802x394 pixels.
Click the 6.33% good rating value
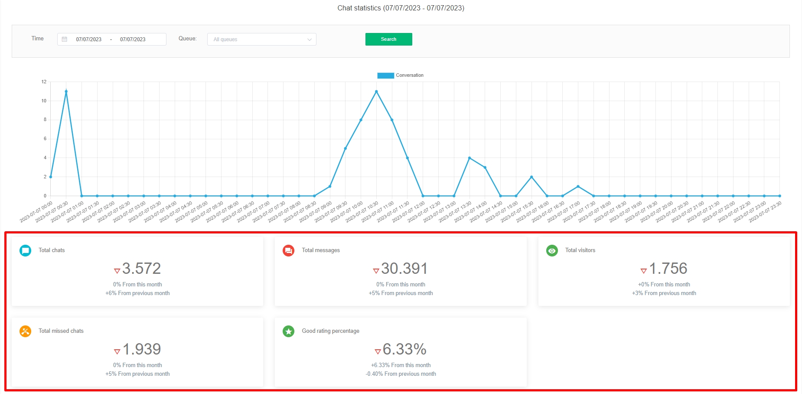pos(404,349)
